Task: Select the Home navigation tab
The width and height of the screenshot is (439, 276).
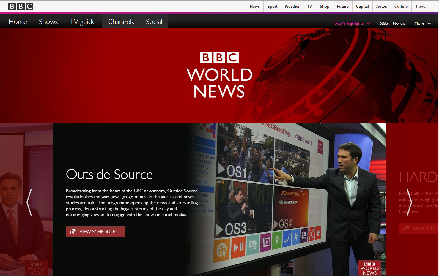Action: pos(18,22)
